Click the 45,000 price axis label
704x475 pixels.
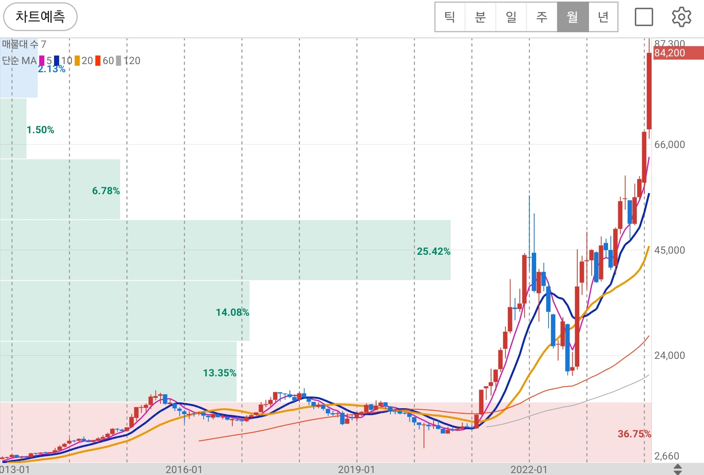(669, 250)
